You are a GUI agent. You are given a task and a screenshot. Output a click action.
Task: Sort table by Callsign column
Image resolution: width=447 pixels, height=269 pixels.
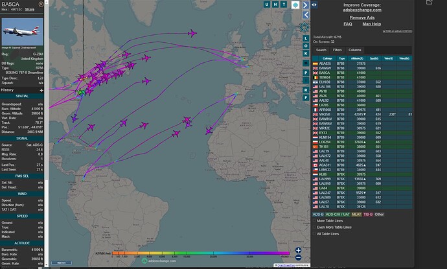327,58
